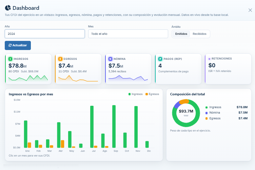Click 'Subt. $68.0M' on Ingresos card
Image resolution: width=255 pixels, height=170 pixels.
(30, 71)
